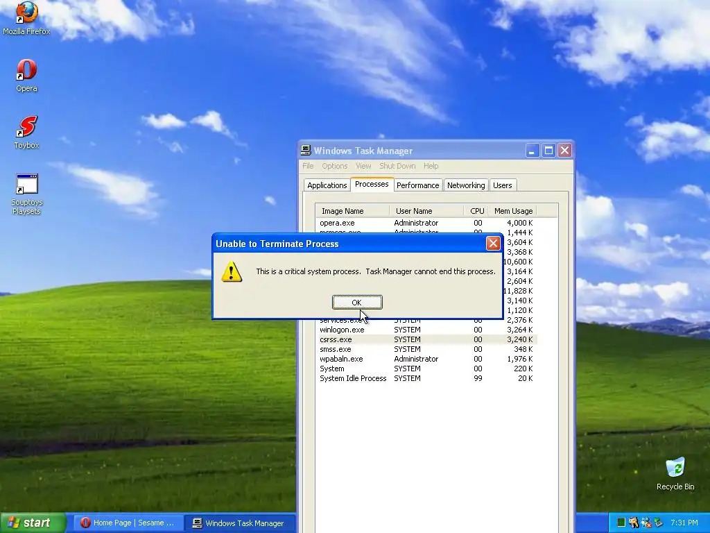Image resolution: width=710 pixels, height=533 pixels.
Task: Switch to Home Page Sesame taskbar button
Action: tap(128, 523)
